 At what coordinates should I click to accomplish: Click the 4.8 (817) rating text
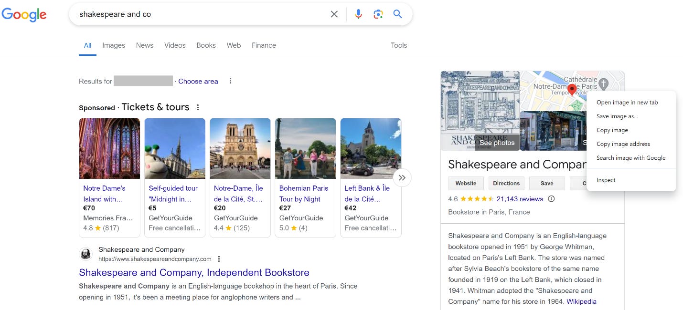[101, 228]
